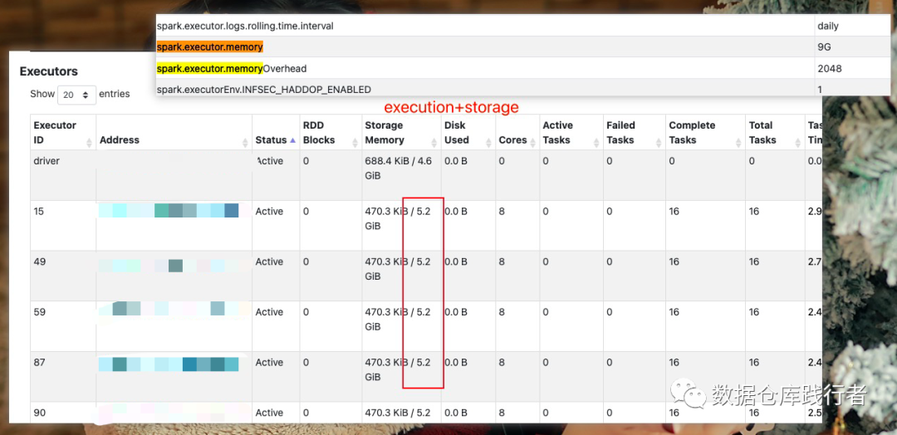Click Active Tasks 0 for executor 90
Viewport: 897px width, 435px height.
(x=546, y=413)
